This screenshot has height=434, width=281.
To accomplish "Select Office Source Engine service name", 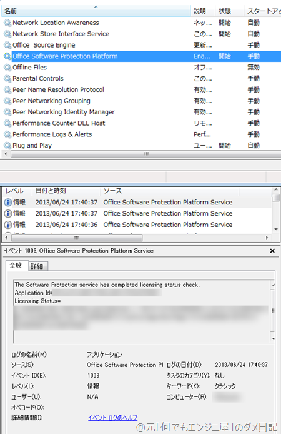I will [x=44, y=45].
